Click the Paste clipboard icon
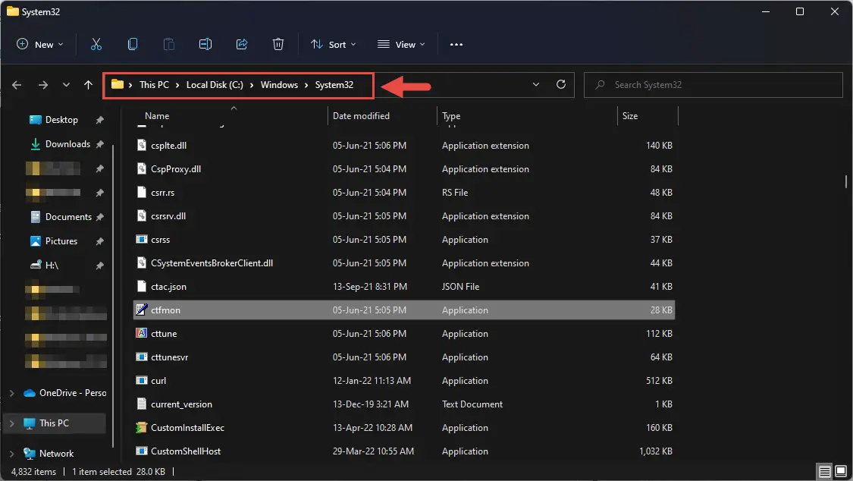Screen dimensions: 853x481 169,45
